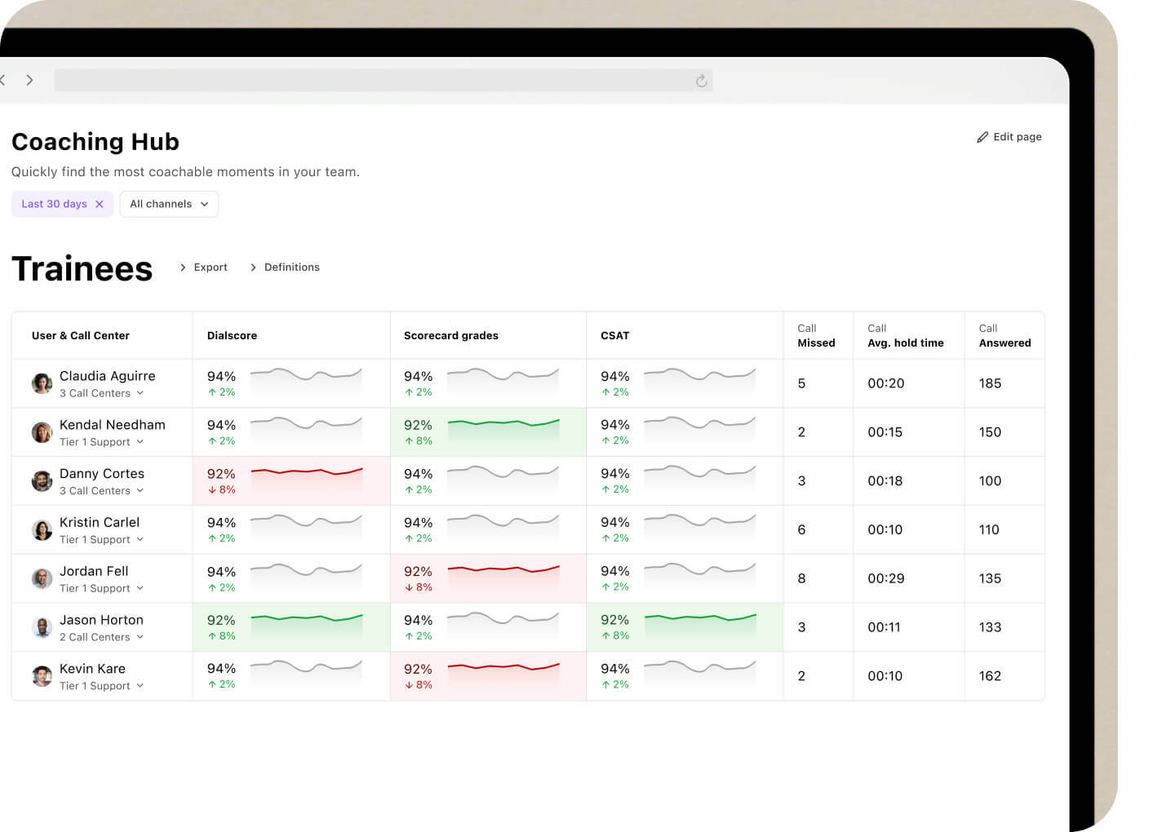Click Jason Horton's green CSAT sparkline
Screen dimensions: 1175x832
pyautogui.click(x=700, y=622)
